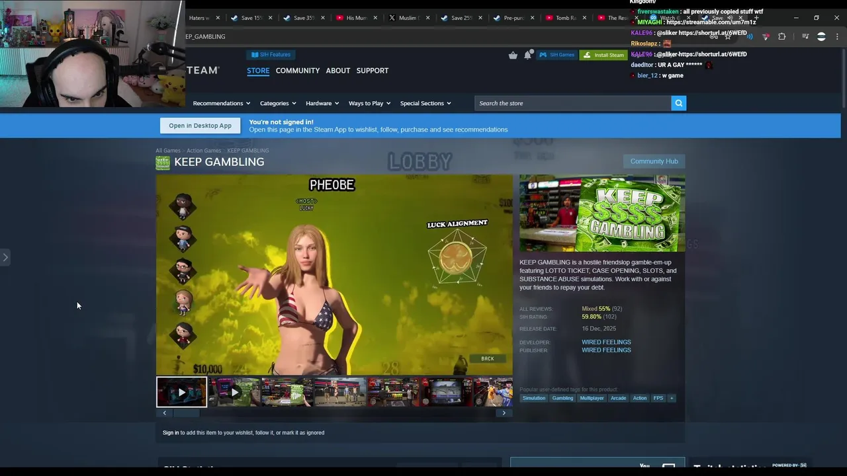Open the browser media control icon
847x476 pixels.
tap(805, 36)
